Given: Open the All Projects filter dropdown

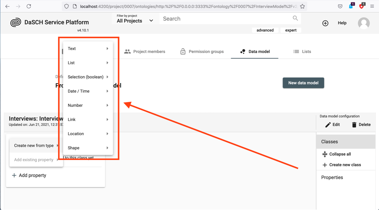Looking at the screenshot, I should tap(135, 21).
